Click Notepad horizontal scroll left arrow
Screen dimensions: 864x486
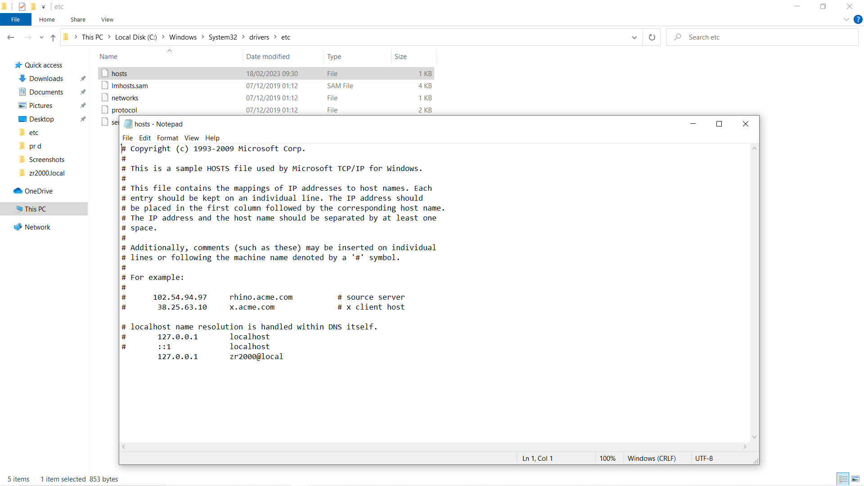point(124,447)
